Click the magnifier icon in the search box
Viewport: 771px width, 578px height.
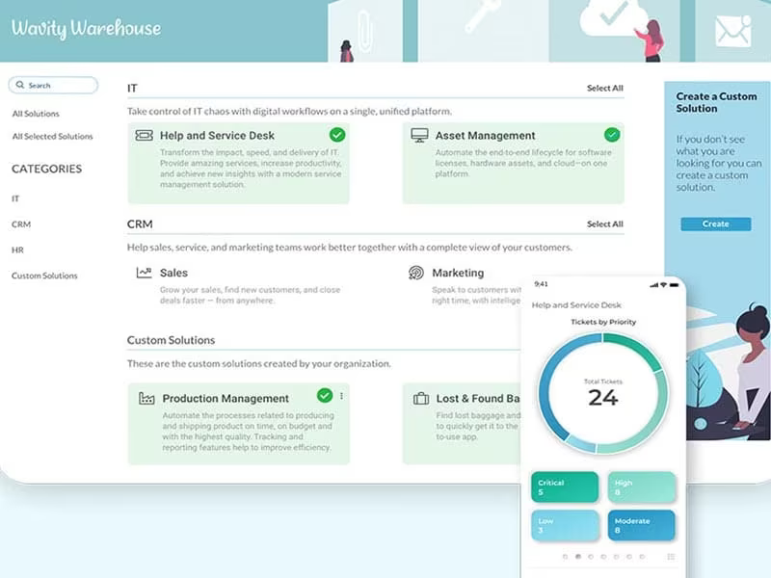20,85
